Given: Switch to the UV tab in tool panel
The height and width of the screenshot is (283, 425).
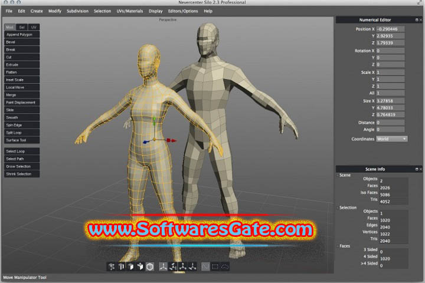Looking at the screenshot, I should pos(34,27).
